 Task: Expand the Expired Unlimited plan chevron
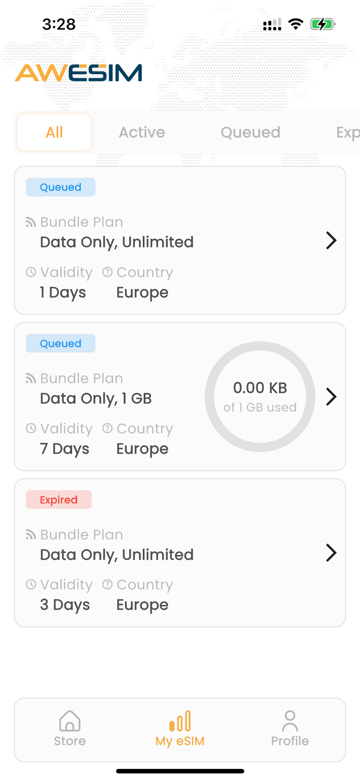[331, 553]
